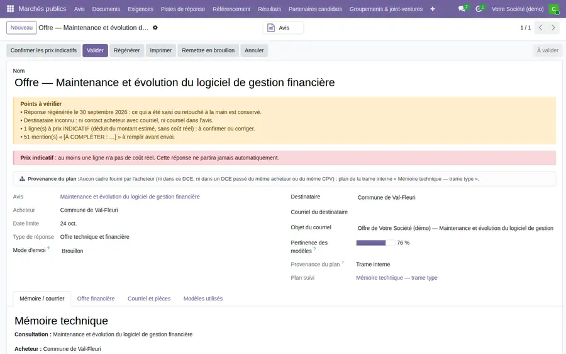
Task: Open the Résultats menu
Action: [x=269, y=9]
